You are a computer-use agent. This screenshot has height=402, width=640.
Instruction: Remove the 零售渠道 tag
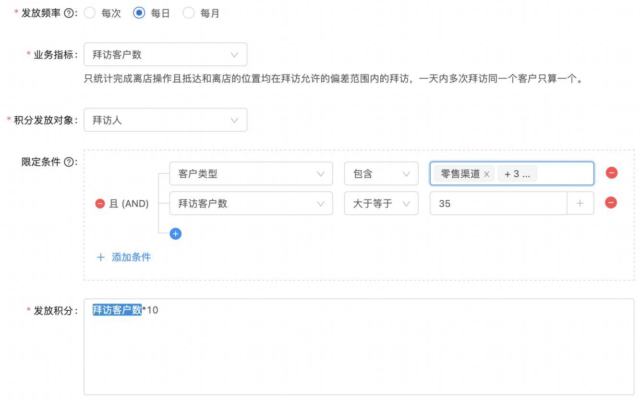pos(486,174)
